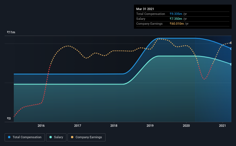
Task: Click the Salary endpoint marker at 2021
Action: [x=231, y=64]
